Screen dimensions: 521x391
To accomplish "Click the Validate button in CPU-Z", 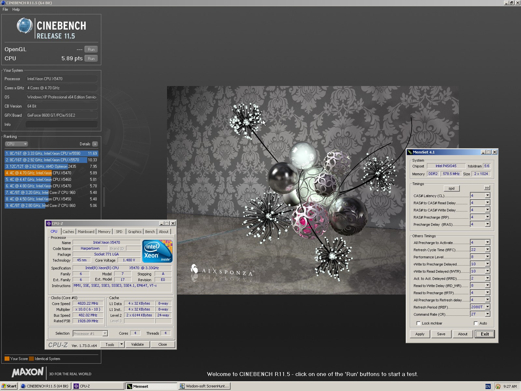I will click(x=137, y=344).
